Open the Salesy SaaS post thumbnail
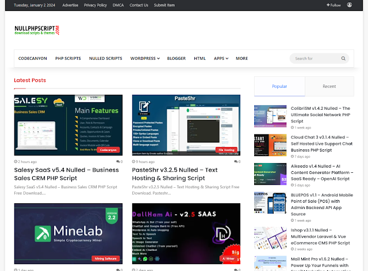 coord(68,125)
